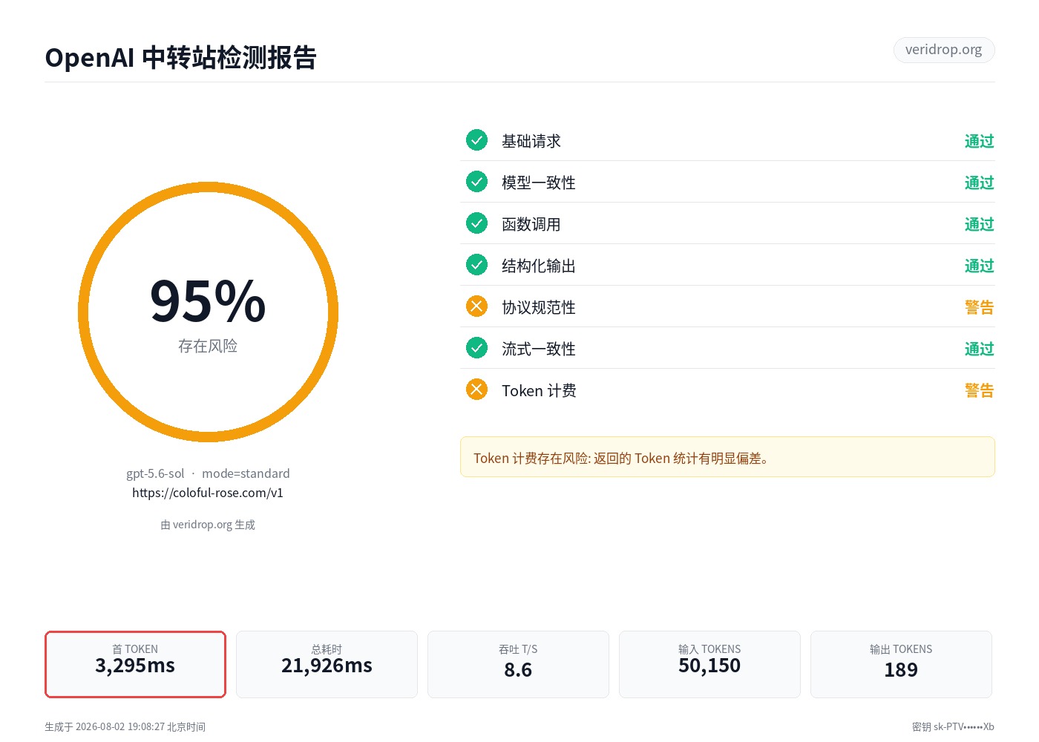The image size is (1039, 742).
Task: Open the https://coloful-rose.com/v1 URL
Action: [208, 493]
